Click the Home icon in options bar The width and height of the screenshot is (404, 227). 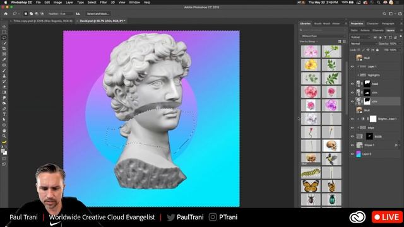6,14
